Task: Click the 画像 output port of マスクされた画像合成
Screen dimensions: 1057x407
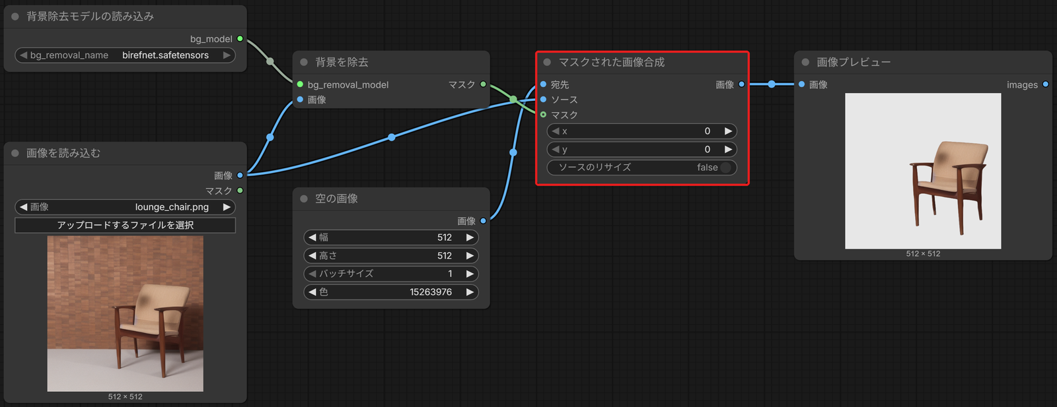Action: 741,84
